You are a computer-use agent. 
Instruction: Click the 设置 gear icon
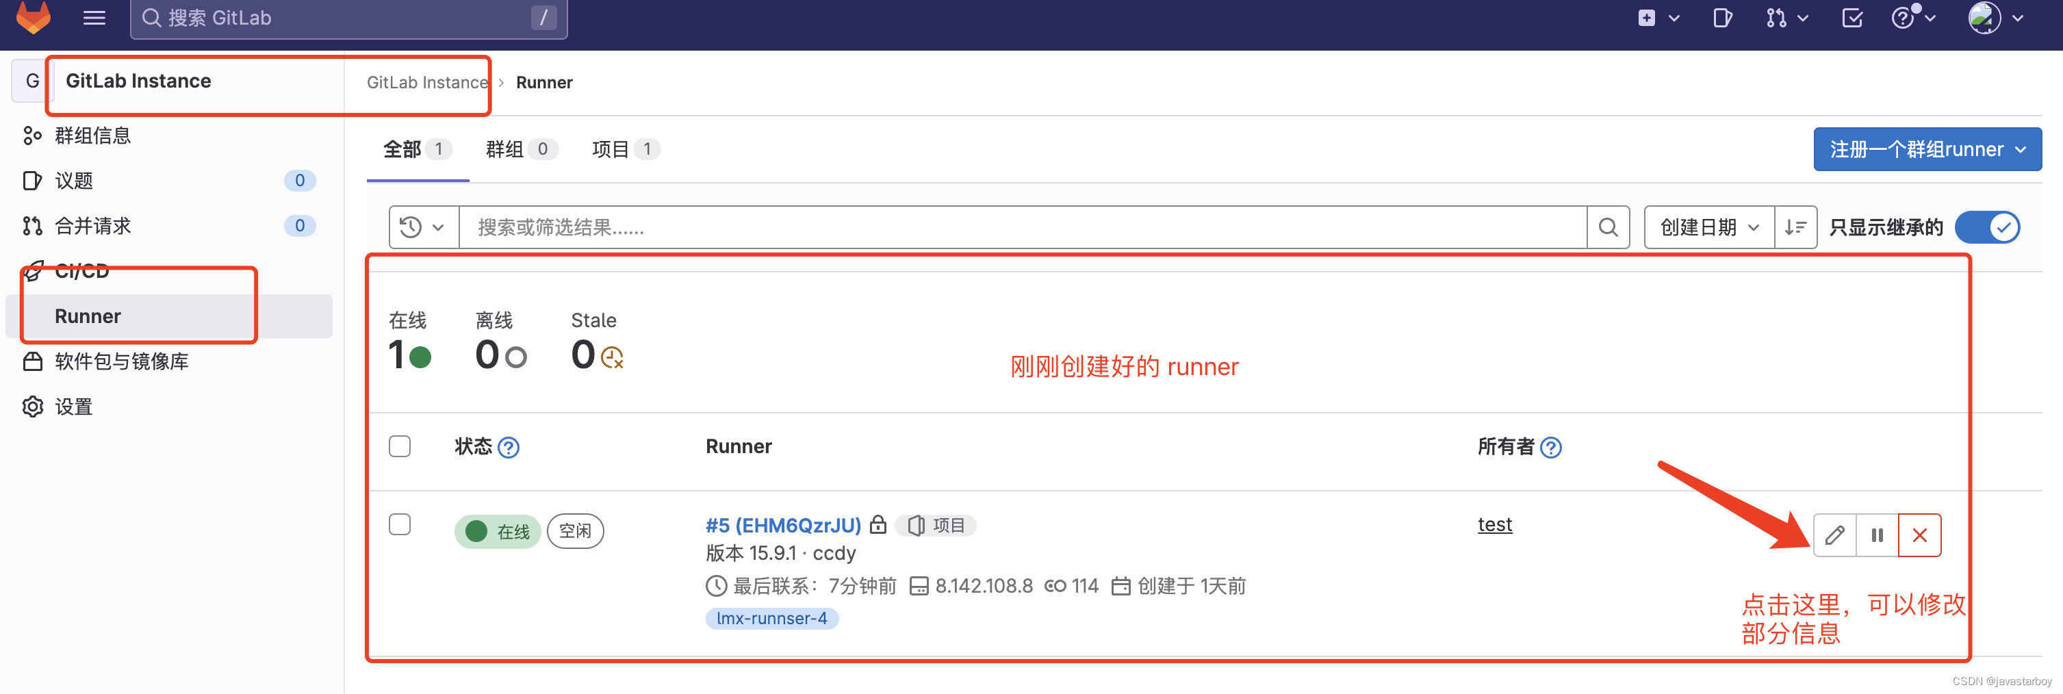(x=32, y=407)
